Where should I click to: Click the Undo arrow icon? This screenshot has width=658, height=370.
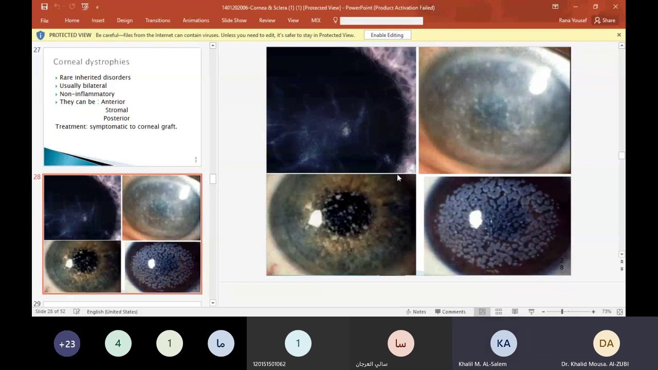pos(57,7)
